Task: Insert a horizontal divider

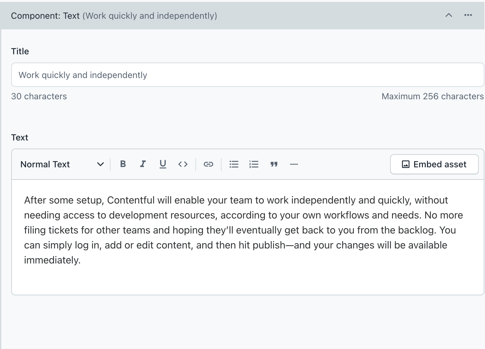Action: [x=294, y=164]
